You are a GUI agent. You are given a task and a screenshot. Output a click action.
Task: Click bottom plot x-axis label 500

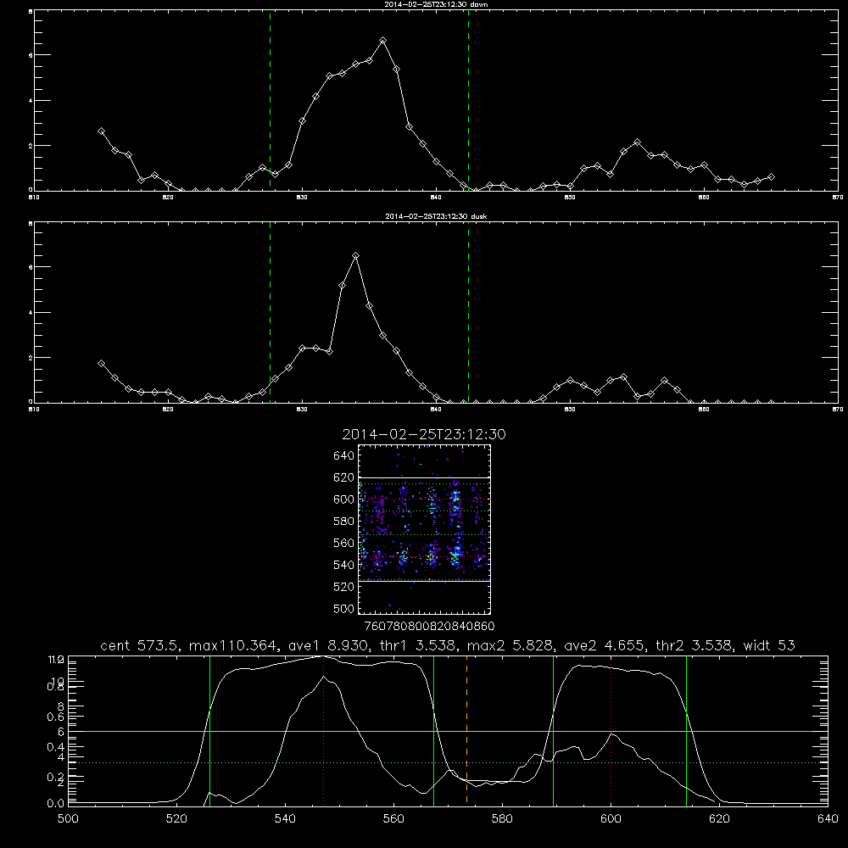68,819
